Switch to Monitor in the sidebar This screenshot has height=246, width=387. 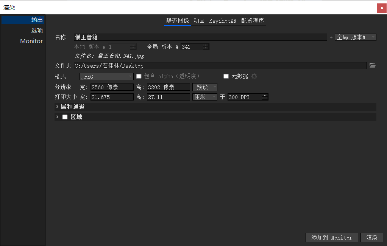[x=31, y=41]
